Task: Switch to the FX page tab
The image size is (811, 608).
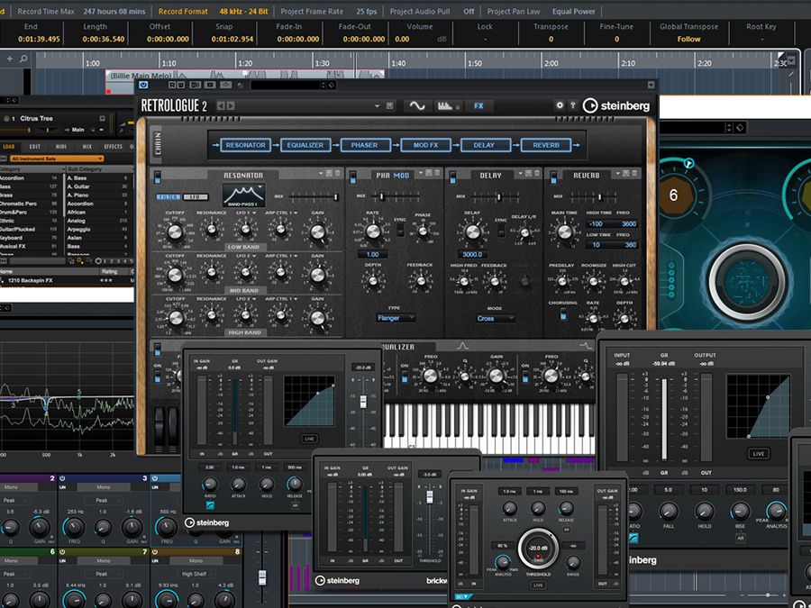Action: 478,105
